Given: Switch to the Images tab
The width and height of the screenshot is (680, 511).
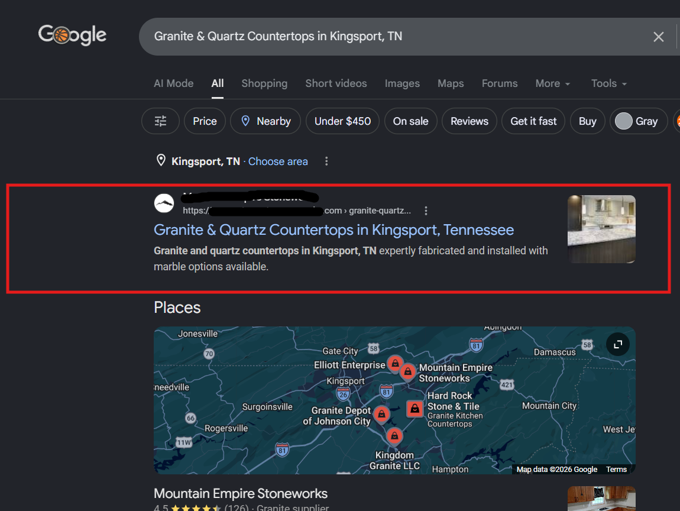Looking at the screenshot, I should point(402,83).
